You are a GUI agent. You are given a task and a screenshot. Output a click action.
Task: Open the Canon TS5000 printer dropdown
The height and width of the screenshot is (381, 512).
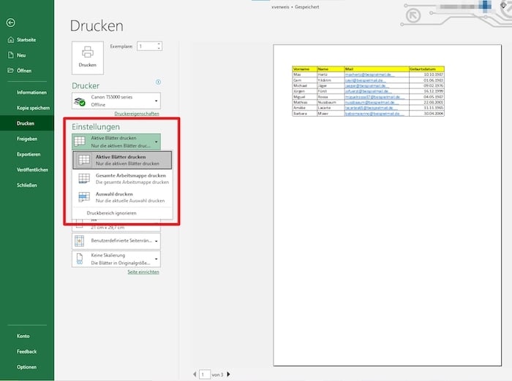point(156,101)
